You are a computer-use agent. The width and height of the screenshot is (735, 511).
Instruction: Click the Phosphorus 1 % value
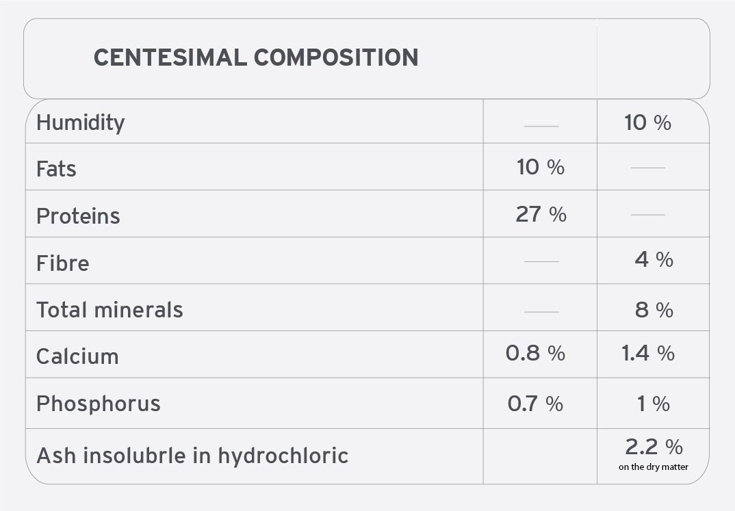coord(654,404)
